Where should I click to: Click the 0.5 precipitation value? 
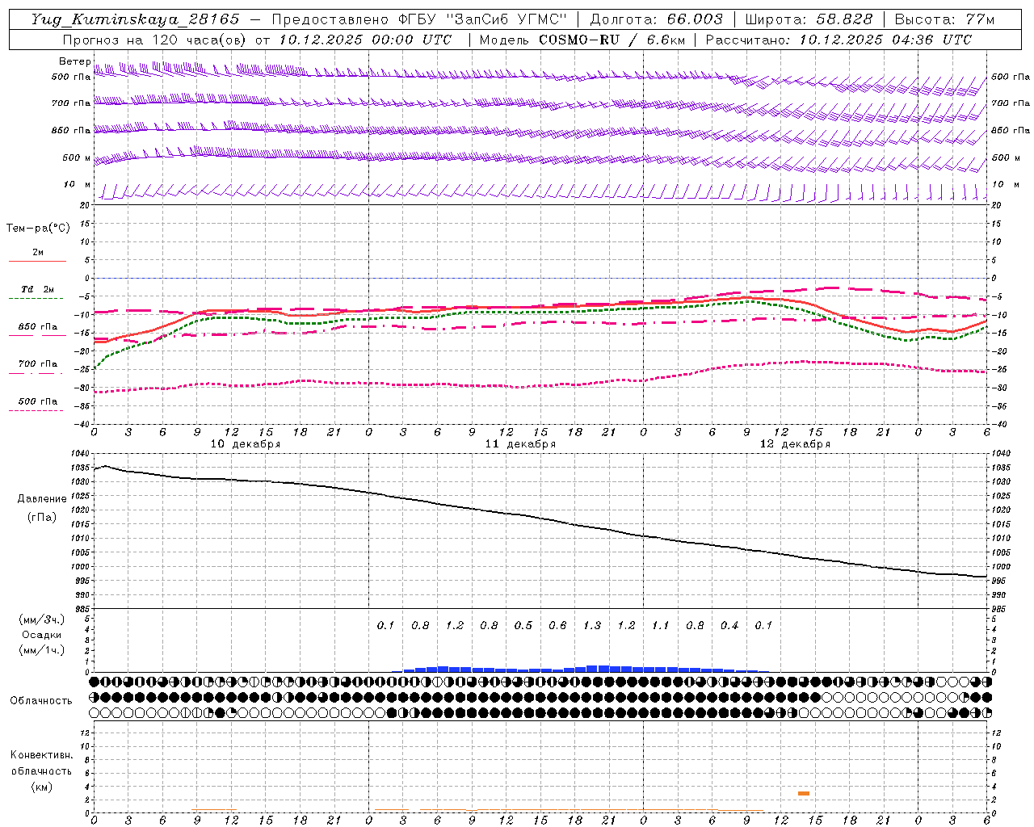[x=523, y=625]
